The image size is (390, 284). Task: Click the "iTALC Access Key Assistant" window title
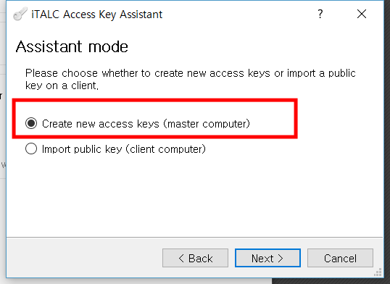click(x=96, y=14)
